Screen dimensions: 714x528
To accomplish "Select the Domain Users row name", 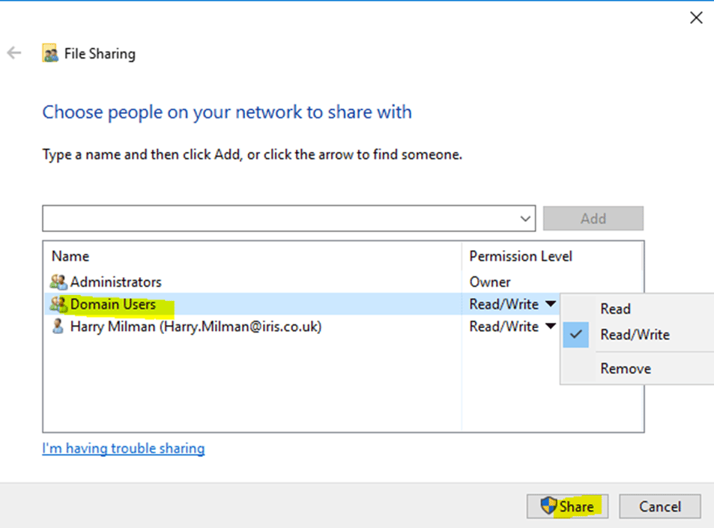I will (113, 304).
